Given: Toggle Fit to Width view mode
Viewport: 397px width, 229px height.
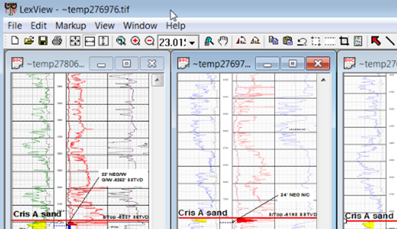Looking at the screenshot, I should (90, 41).
